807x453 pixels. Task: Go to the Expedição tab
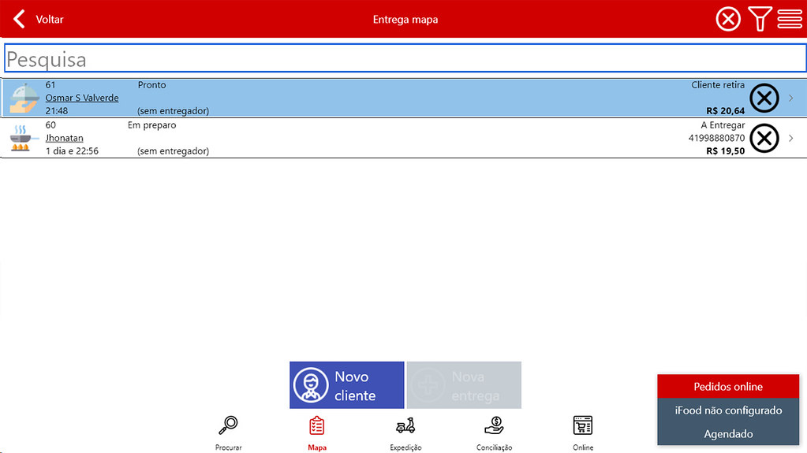(405, 433)
